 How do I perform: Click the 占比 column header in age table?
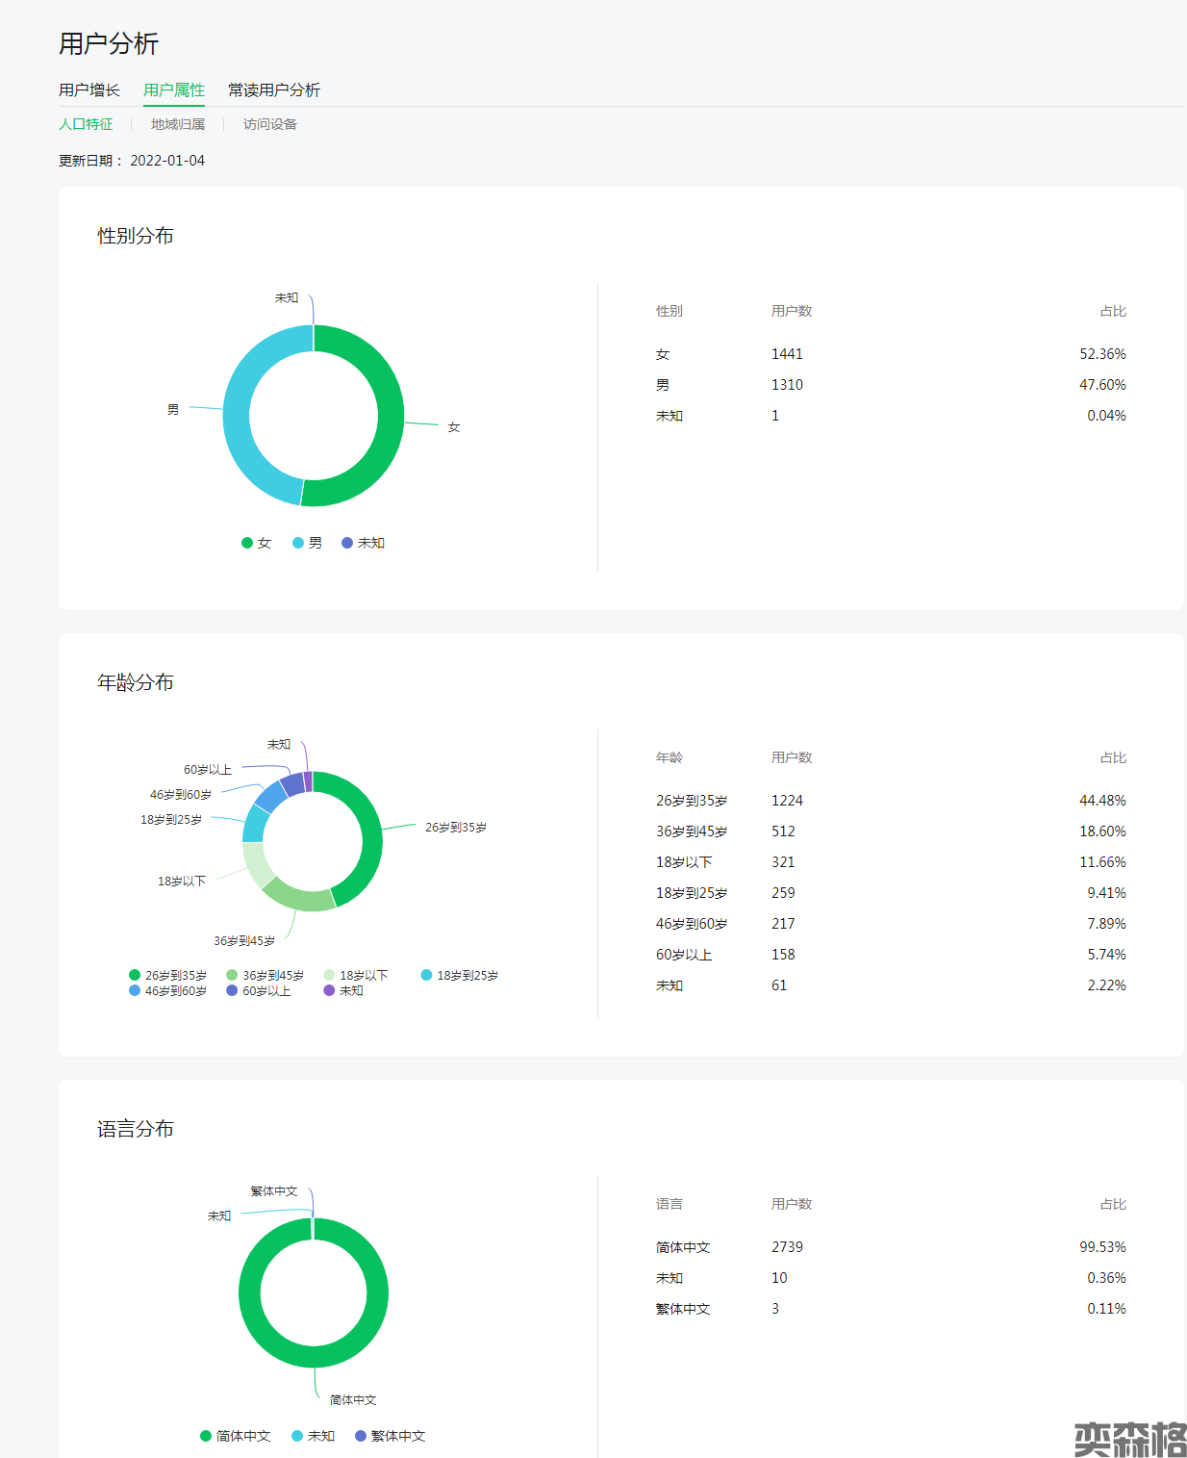click(x=1112, y=757)
